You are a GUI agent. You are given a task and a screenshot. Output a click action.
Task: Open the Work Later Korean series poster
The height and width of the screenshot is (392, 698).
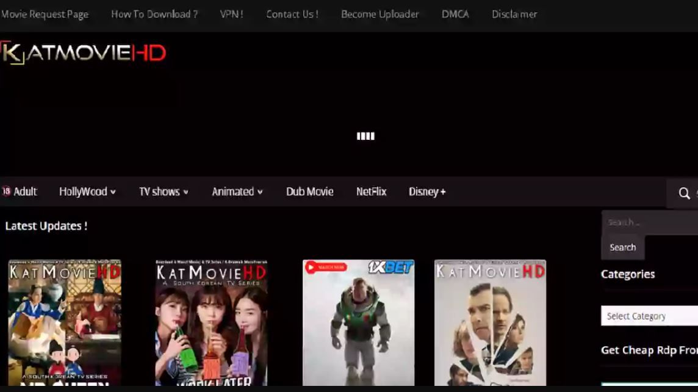tap(211, 323)
